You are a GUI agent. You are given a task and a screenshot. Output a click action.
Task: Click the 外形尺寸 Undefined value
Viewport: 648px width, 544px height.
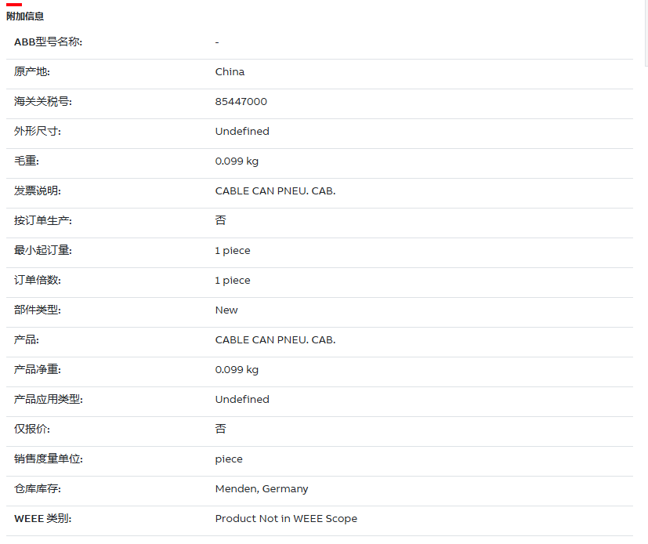click(242, 132)
